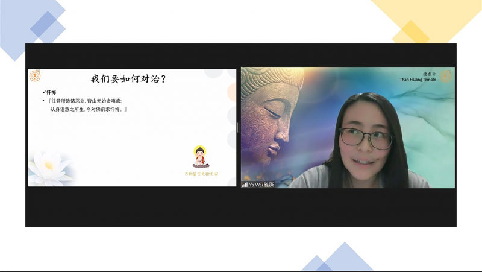Click the cartoon Buddha icon on the slide
The height and width of the screenshot is (272, 482).
(200, 156)
